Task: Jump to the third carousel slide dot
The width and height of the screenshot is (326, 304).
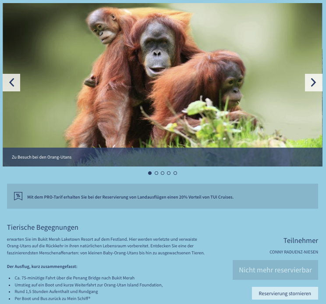Action: (x=163, y=173)
